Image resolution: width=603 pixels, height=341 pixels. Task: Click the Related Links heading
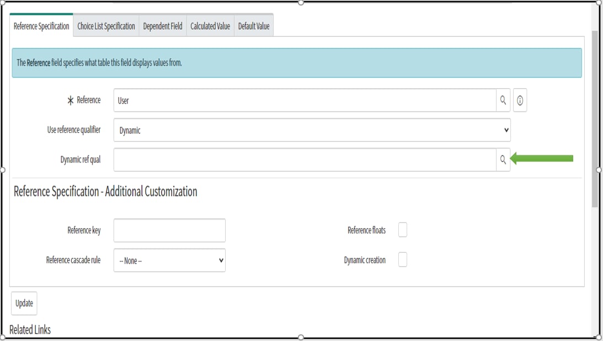pyautogui.click(x=30, y=329)
